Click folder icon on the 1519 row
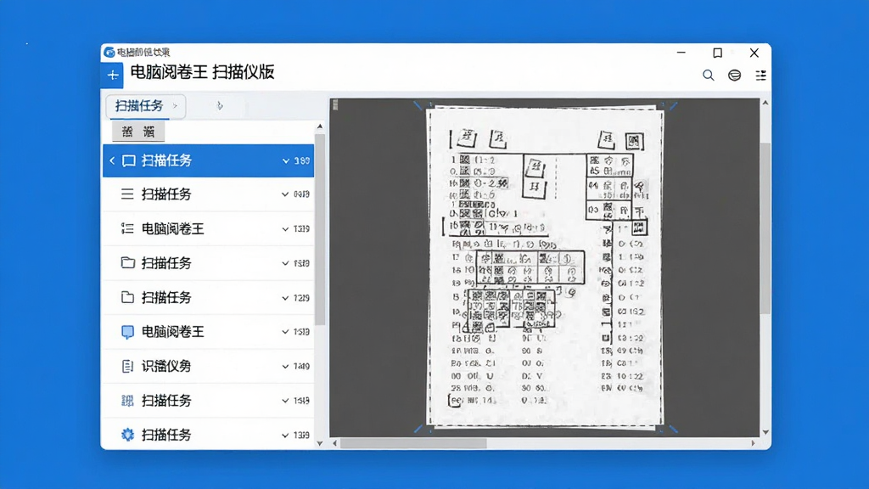 [x=128, y=263]
